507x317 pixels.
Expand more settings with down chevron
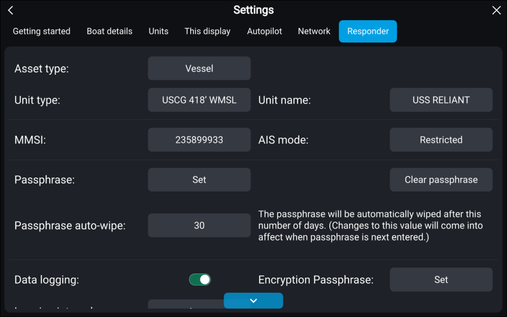tap(254, 301)
